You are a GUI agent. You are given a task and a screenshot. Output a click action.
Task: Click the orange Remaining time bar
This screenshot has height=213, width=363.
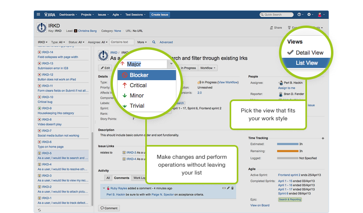click(x=288, y=151)
